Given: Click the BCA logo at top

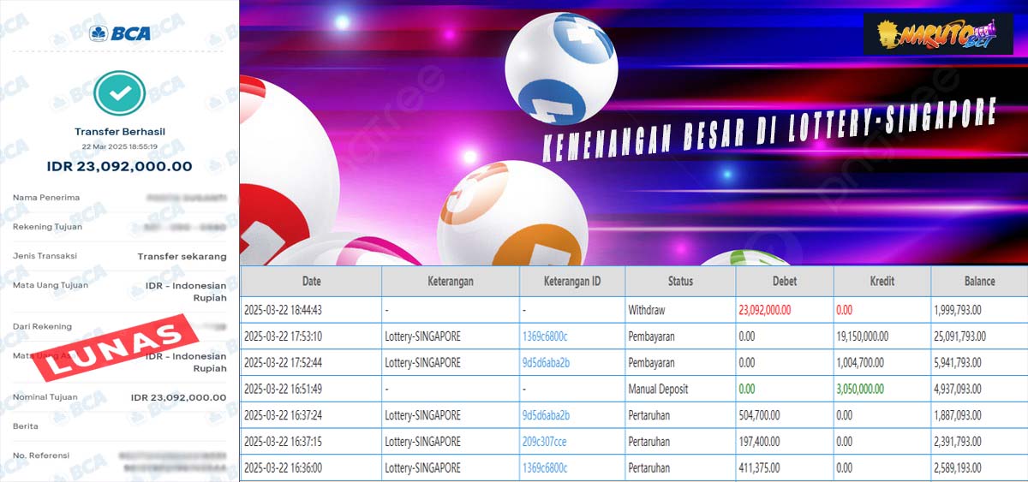Looking at the screenshot, I should point(120,33).
